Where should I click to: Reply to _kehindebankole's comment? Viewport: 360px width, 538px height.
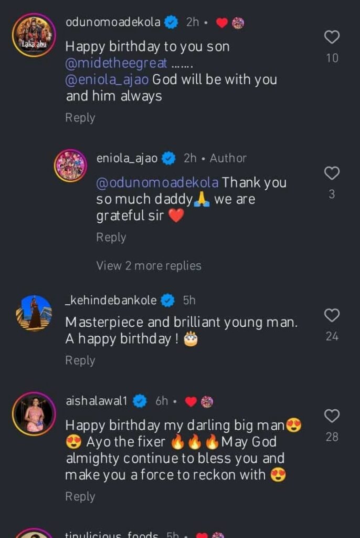pyautogui.click(x=80, y=360)
